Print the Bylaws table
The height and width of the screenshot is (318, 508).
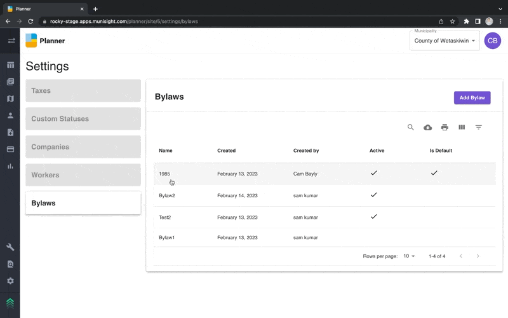444,127
